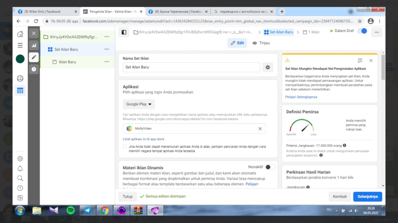Open a new browser tab with plus
Viewport: 398px width, 223px height.
click(282, 11)
